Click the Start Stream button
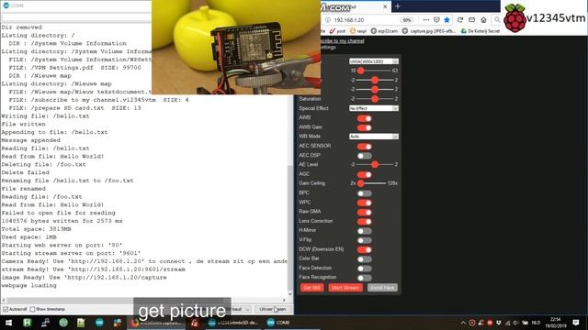588x330 pixels. (x=345, y=287)
